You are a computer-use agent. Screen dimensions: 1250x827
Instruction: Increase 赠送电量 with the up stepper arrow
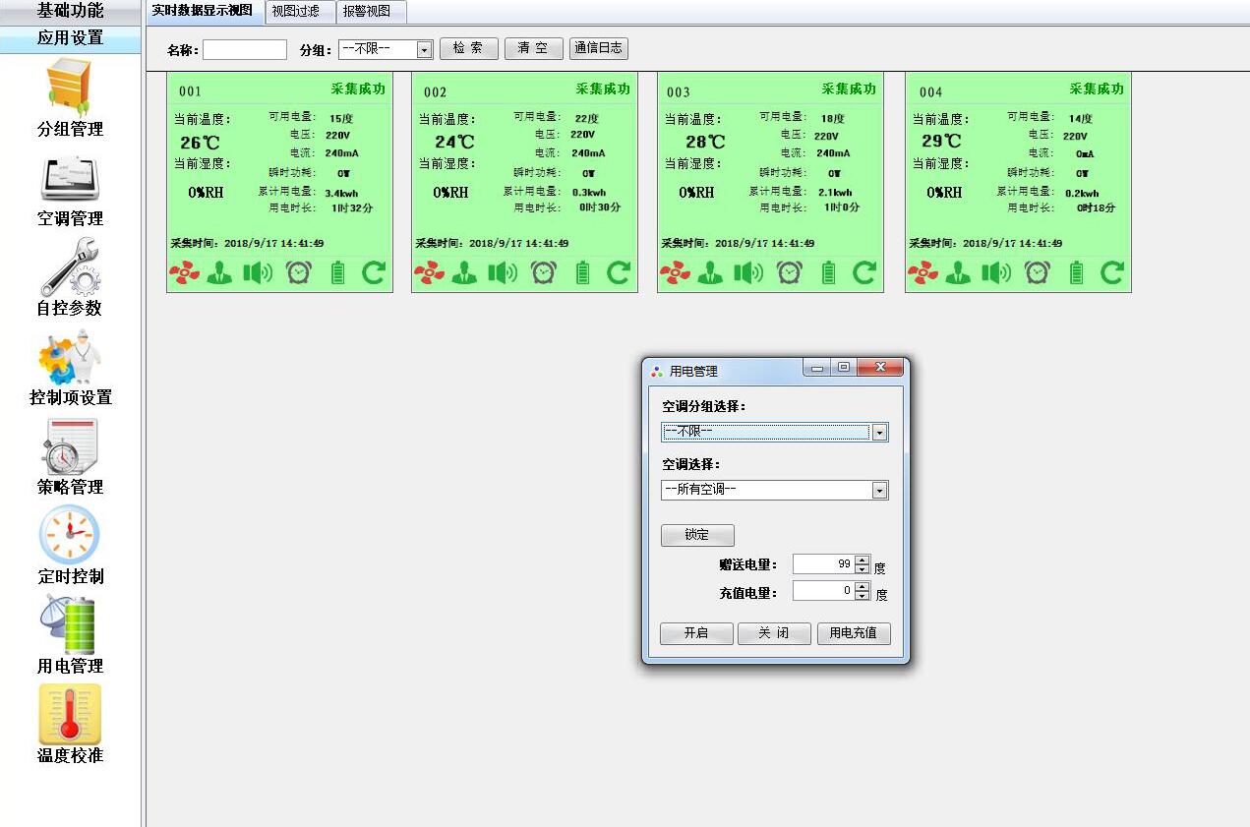tap(863, 560)
